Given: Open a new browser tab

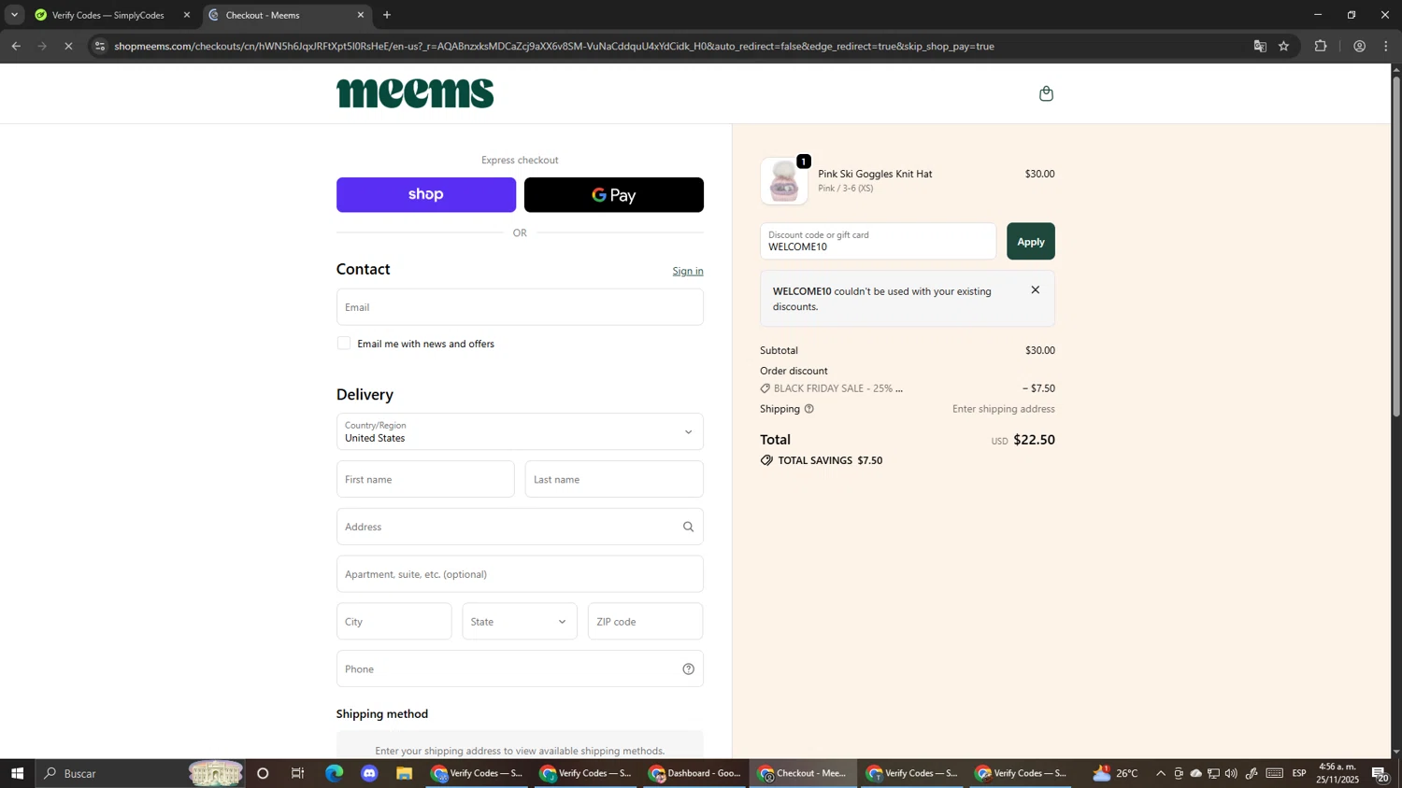Looking at the screenshot, I should click(387, 15).
